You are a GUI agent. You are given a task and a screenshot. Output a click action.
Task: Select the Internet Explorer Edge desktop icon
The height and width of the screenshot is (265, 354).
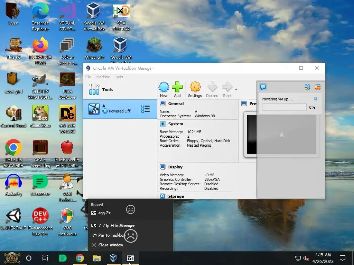pyautogui.click(x=40, y=17)
